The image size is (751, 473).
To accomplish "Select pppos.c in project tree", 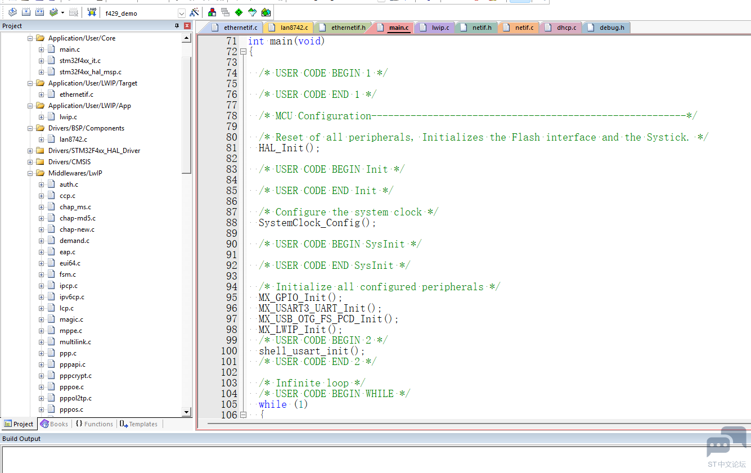I will pos(71,409).
